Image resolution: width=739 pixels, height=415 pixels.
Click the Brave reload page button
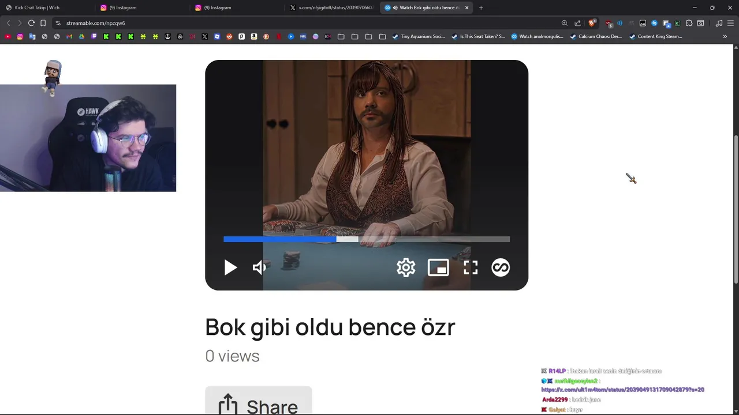[x=31, y=23]
